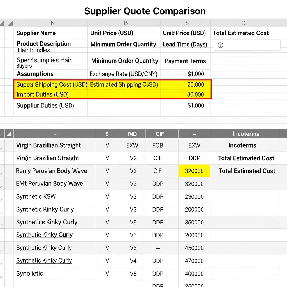Click the select-all triangle of the lower table
The image size is (287, 287).
9,134
